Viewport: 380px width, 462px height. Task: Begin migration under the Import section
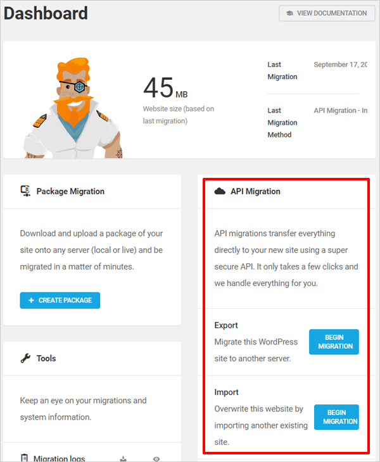(336, 417)
